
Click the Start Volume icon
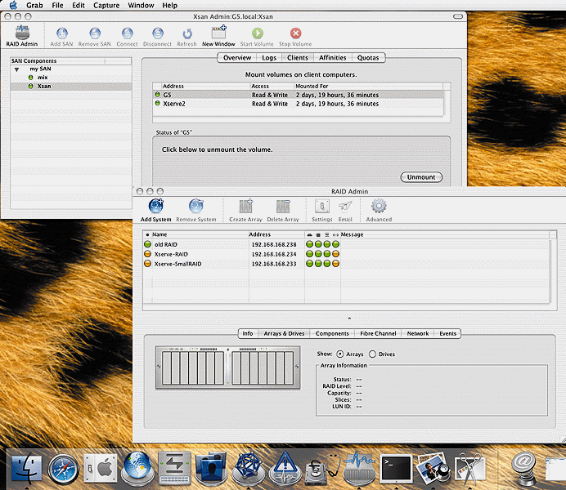[x=257, y=37]
